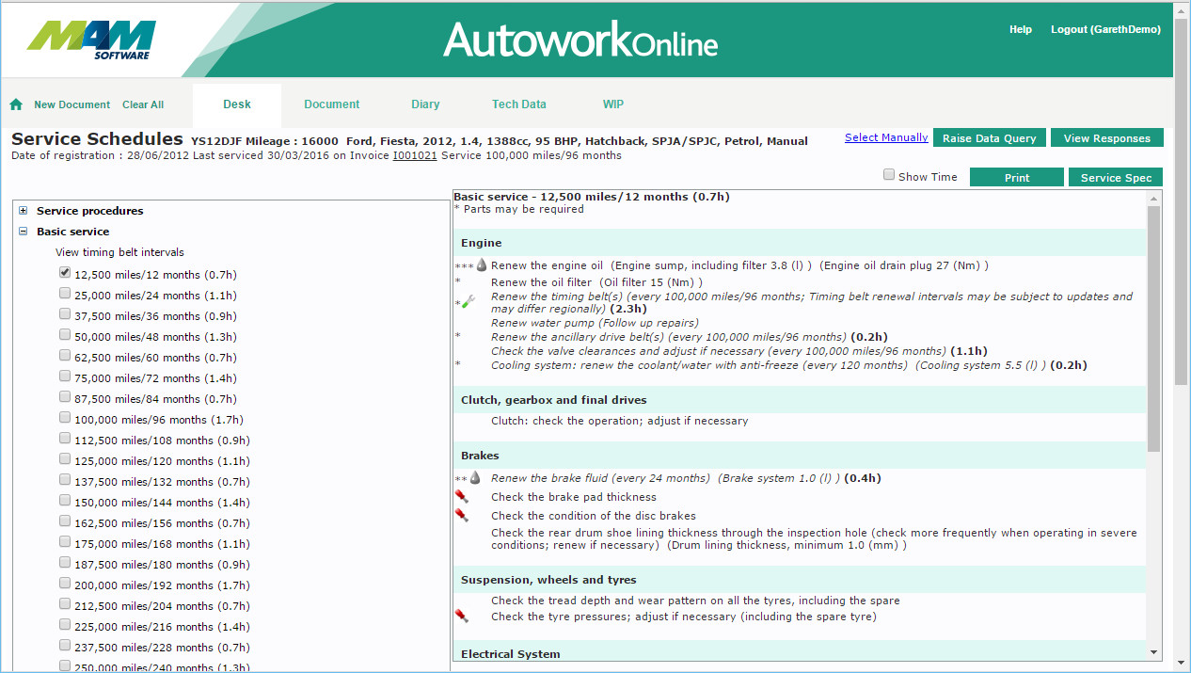Click the MAM Software logo
This screenshot has width=1191, height=673.
pos(92,40)
